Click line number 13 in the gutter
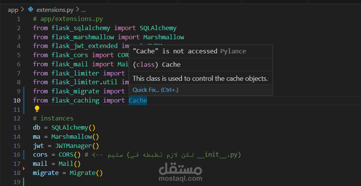This screenshot has height=186, width=361. click(16, 127)
